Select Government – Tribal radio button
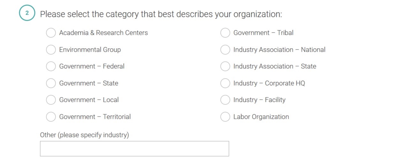This screenshot has width=417, height=168. 225,33
